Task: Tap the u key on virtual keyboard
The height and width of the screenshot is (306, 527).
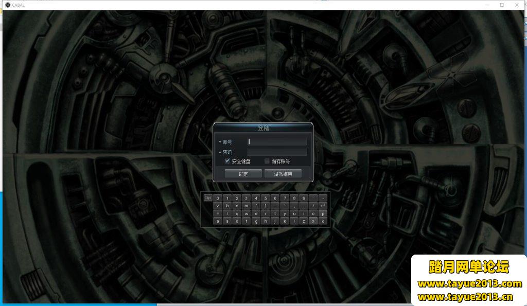Action: click(x=294, y=213)
